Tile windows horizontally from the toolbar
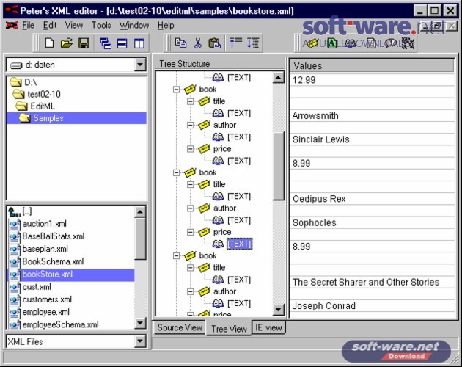This screenshot has width=462, height=367. pyautogui.click(x=122, y=43)
